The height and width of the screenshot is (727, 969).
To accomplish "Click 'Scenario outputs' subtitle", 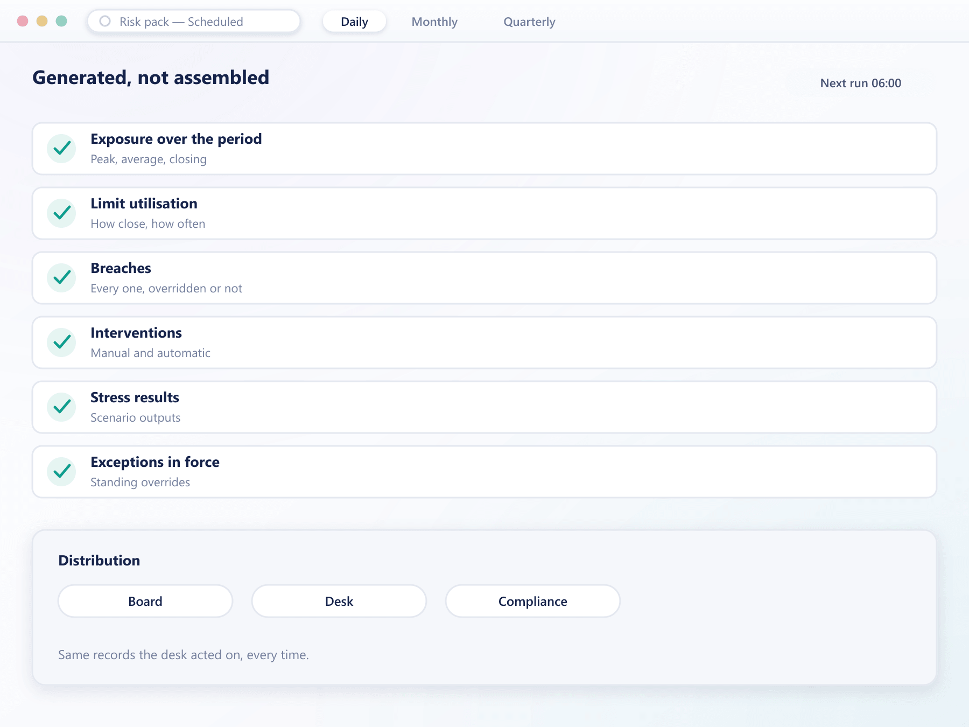I will point(135,418).
